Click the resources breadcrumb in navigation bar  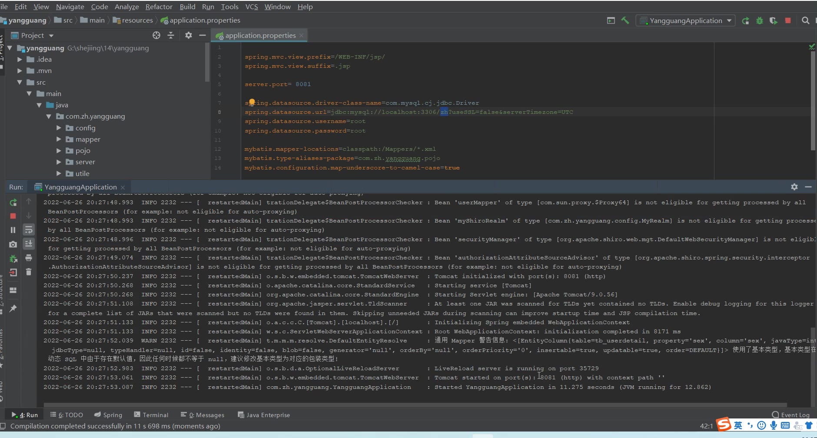coord(137,20)
